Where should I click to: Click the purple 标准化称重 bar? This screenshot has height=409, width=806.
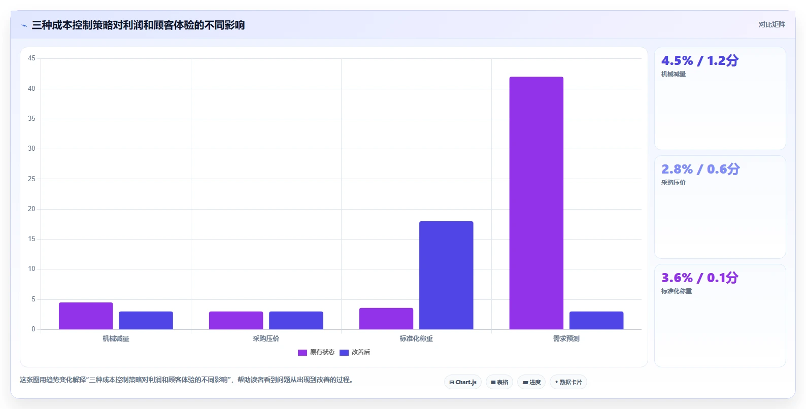[386, 319]
